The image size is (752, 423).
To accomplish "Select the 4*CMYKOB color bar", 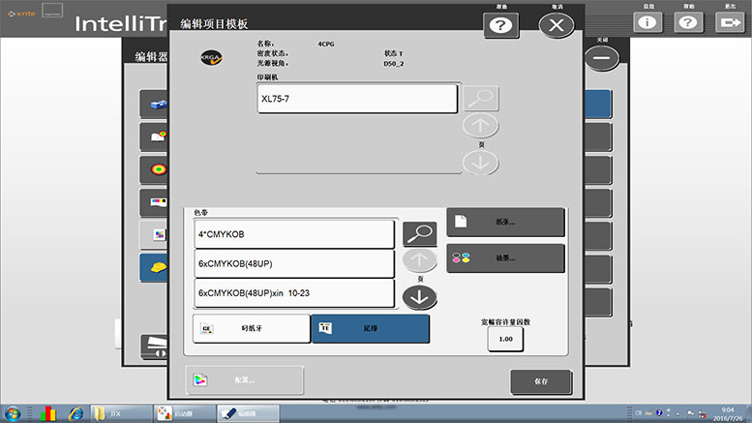I will click(294, 234).
